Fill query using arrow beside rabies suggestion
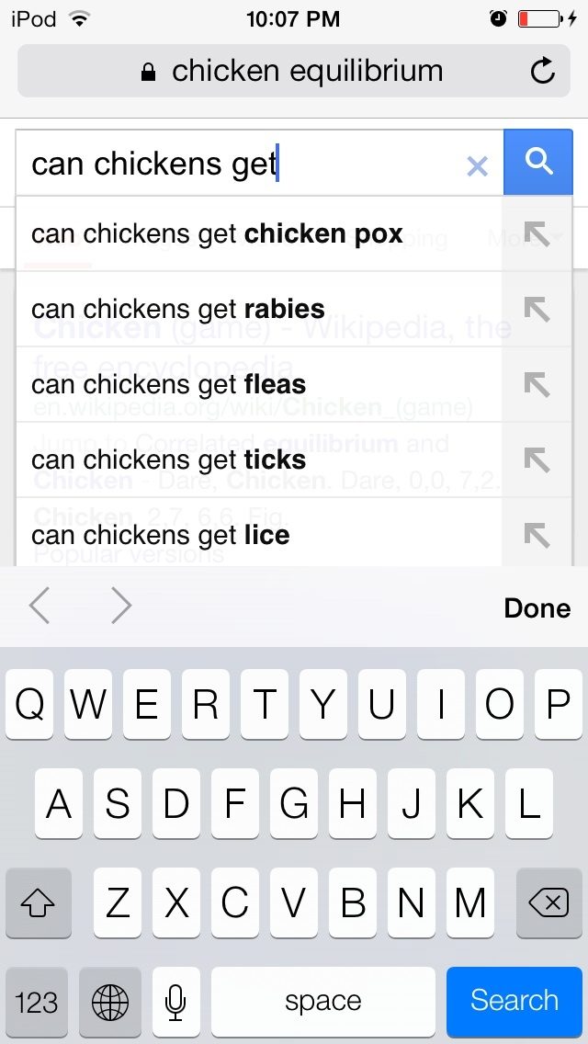 [537, 309]
